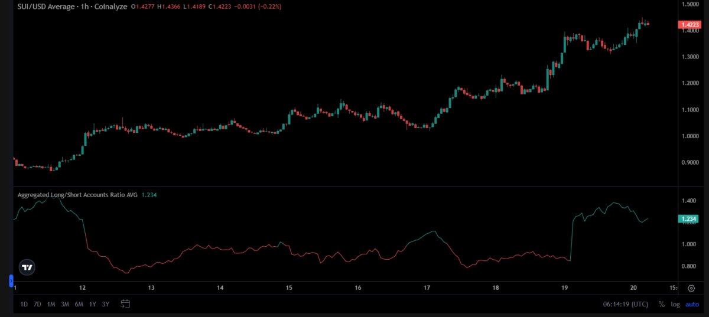Click the 1.0000 price axis label

[x=691, y=136]
